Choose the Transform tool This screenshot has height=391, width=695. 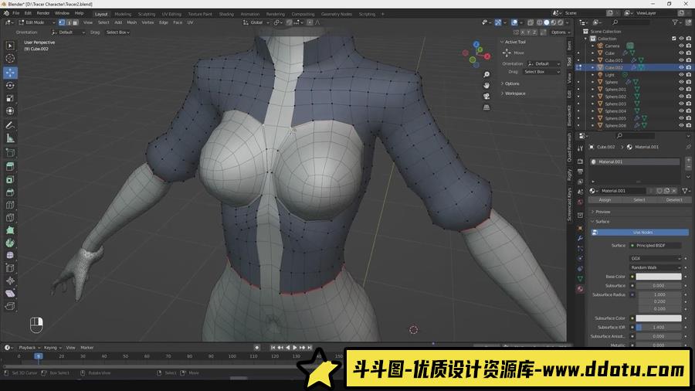(x=10, y=110)
